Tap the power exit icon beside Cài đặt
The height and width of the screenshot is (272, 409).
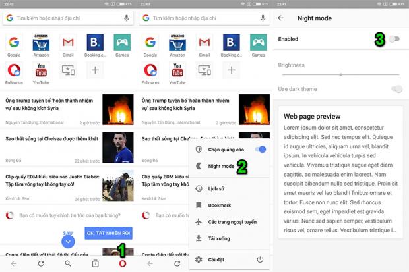260,259
